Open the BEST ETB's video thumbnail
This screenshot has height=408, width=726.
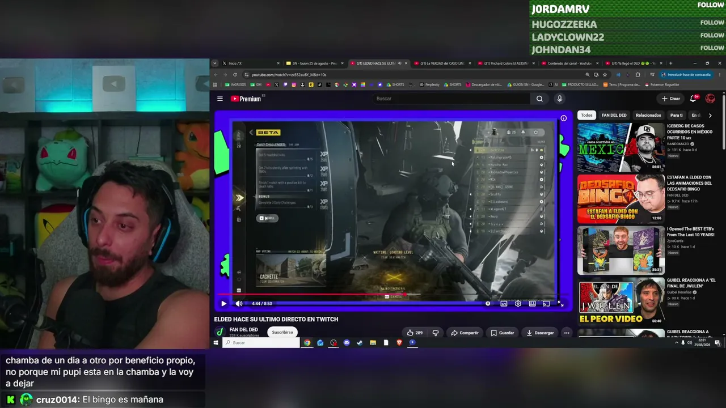point(621,250)
